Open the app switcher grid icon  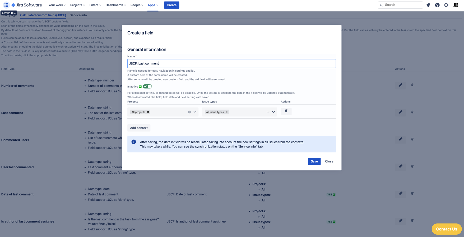6,5
